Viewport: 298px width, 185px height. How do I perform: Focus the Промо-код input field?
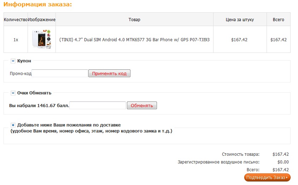60,73
